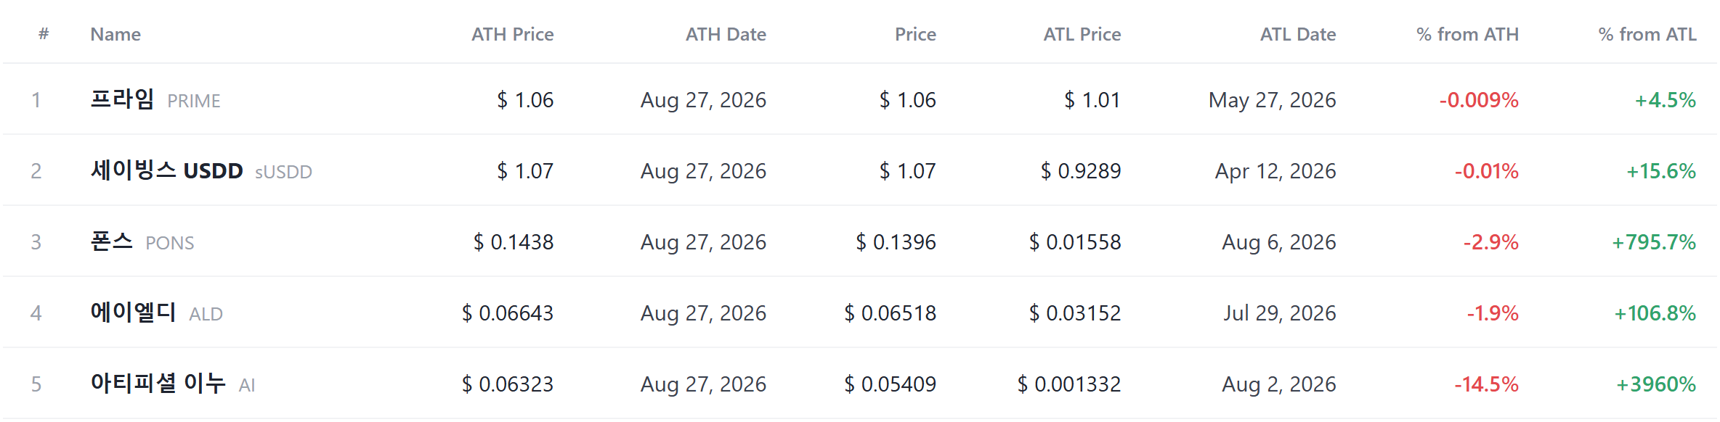Select PRIME's $ 1.01 ATL price cell

click(1092, 100)
